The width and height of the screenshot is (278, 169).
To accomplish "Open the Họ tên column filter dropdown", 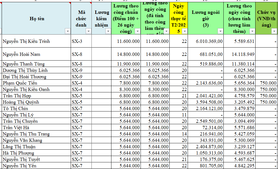I will (x=68, y=31).
